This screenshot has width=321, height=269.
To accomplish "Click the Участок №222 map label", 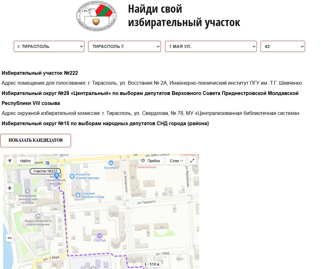I will 45,171.
